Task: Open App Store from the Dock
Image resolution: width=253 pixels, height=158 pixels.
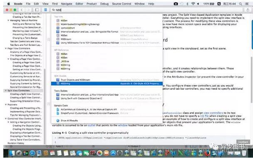Action: click(113, 153)
